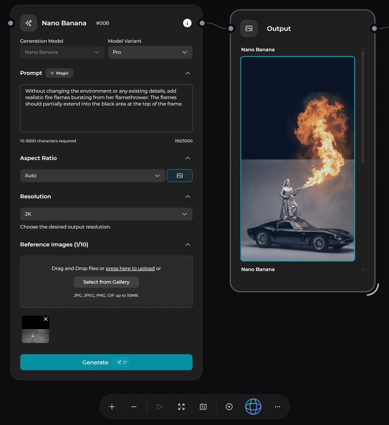Click the zoom in plus icon

pyautogui.click(x=112, y=407)
